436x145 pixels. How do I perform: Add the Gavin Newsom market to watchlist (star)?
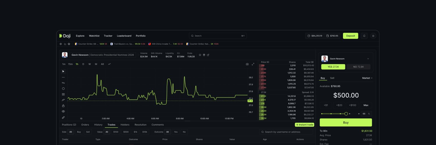pyautogui.click(x=200, y=55)
